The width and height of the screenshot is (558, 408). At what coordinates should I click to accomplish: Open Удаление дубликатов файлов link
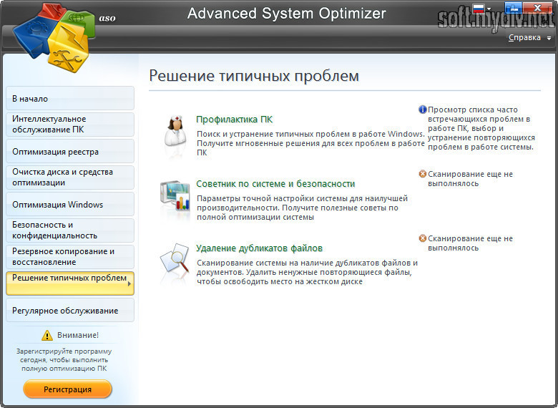pyautogui.click(x=260, y=248)
